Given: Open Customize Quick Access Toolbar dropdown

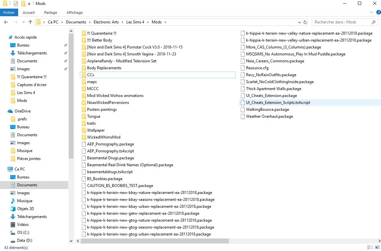Looking at the screenshot, I should click(x=29, y=4).
